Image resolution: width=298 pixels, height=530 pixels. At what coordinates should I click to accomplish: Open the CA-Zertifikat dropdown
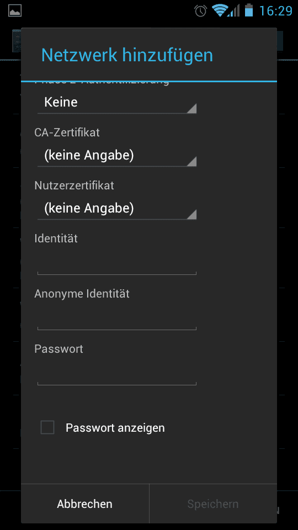pyautogui.click(x=117, y=156)
